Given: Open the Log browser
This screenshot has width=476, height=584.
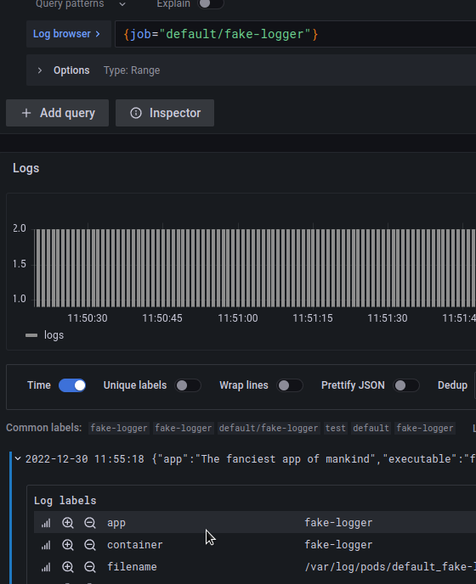Looking at the screenshot, I should (x=69, y=34).
